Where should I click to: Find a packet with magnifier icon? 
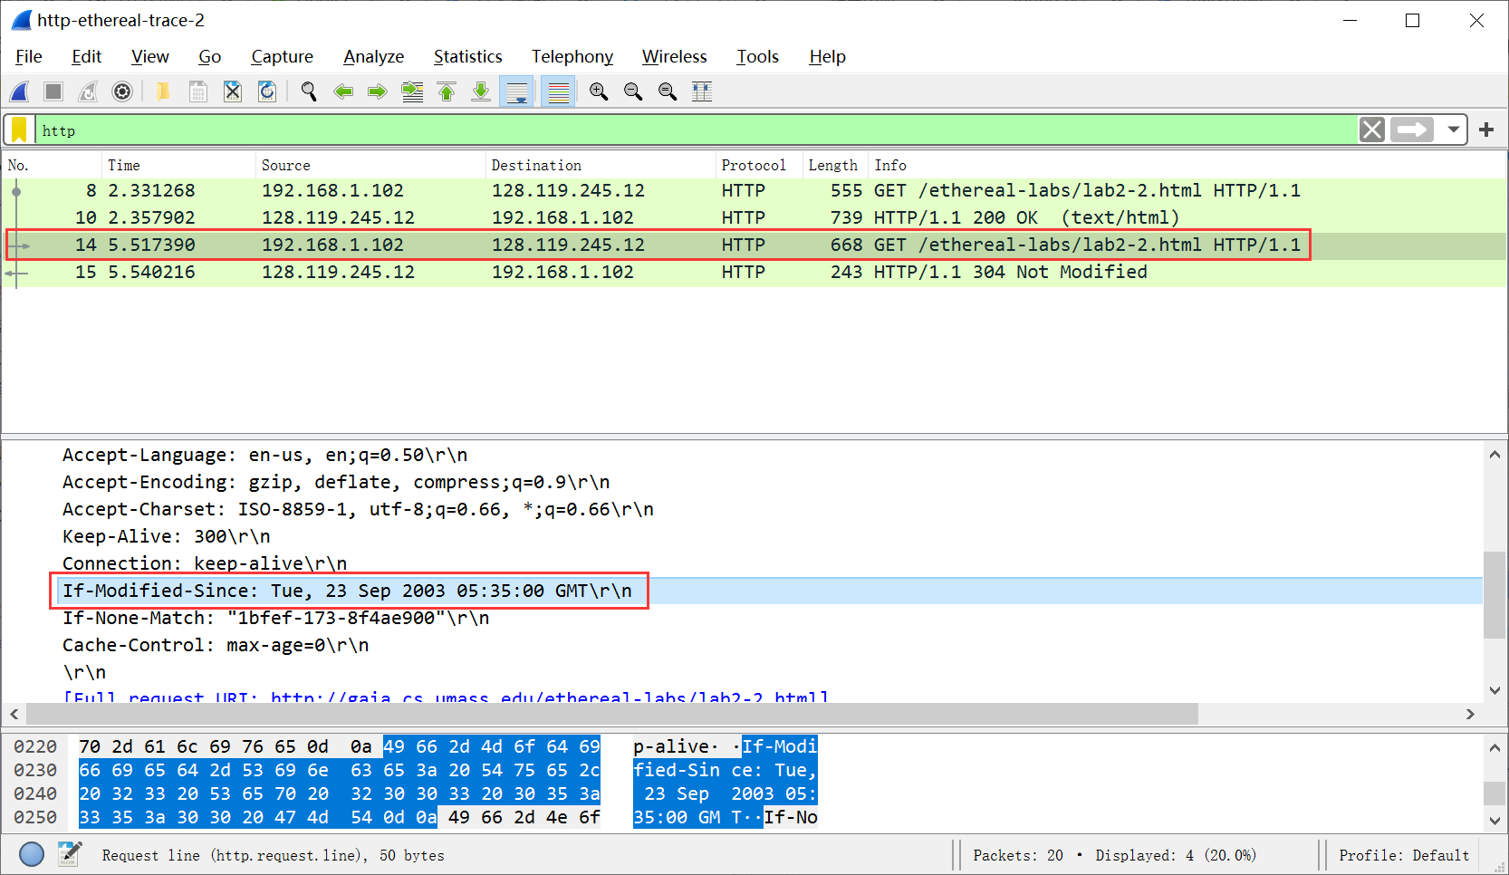tap(309, 91)
